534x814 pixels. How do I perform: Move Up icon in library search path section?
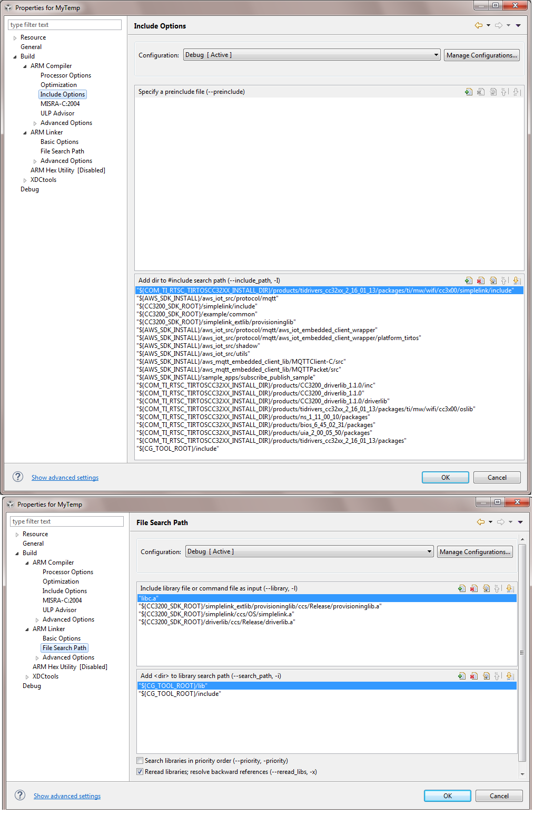497,676
